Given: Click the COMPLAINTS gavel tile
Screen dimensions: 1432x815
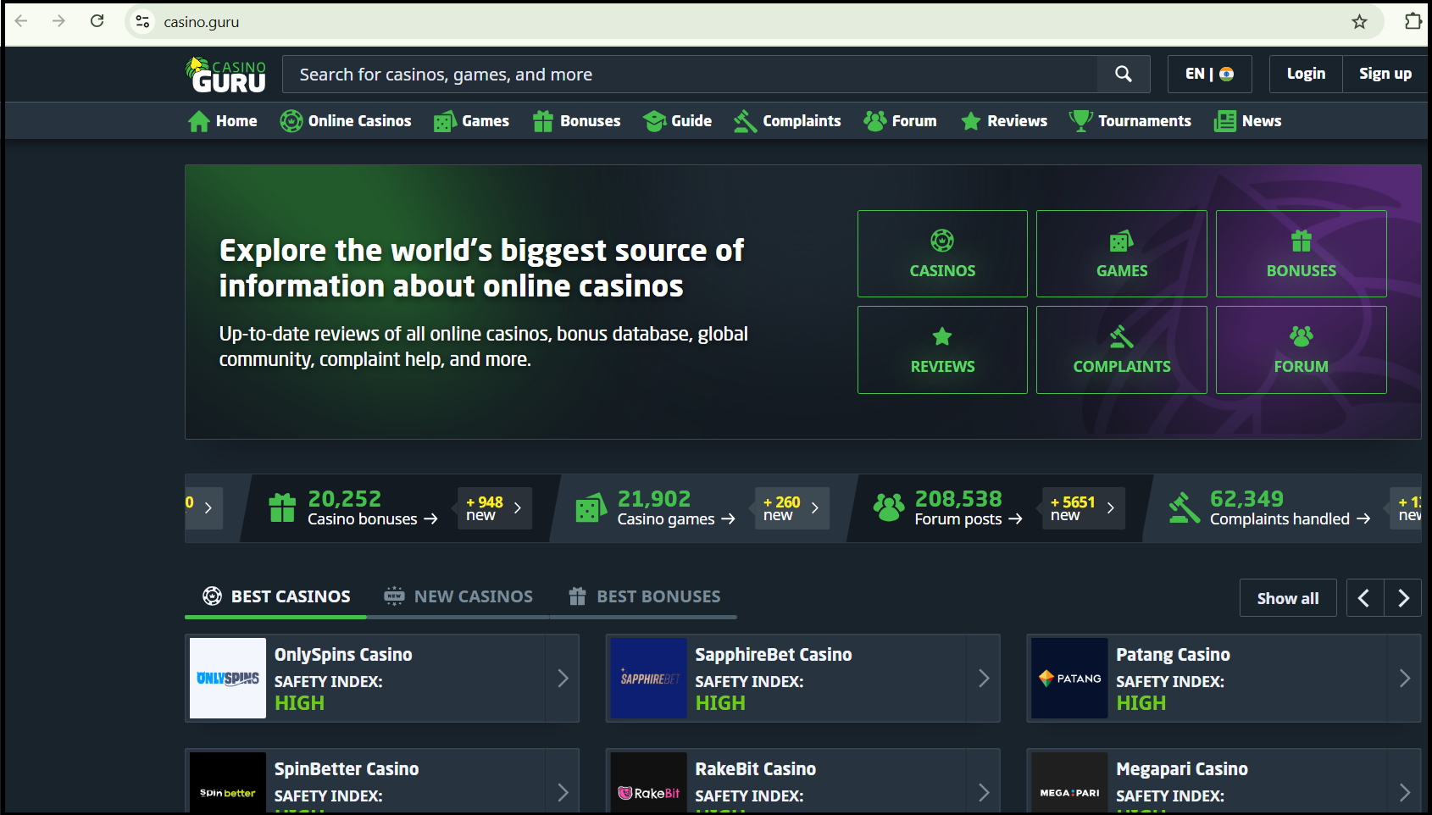Looking at the screenshot, I should [1121, 349].
